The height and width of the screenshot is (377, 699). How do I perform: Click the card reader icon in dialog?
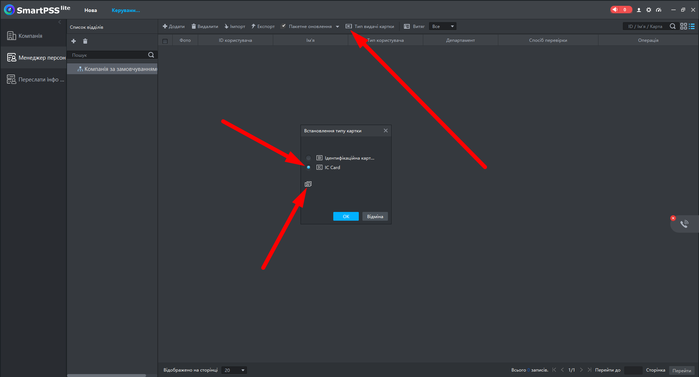(x=308, y=184)
